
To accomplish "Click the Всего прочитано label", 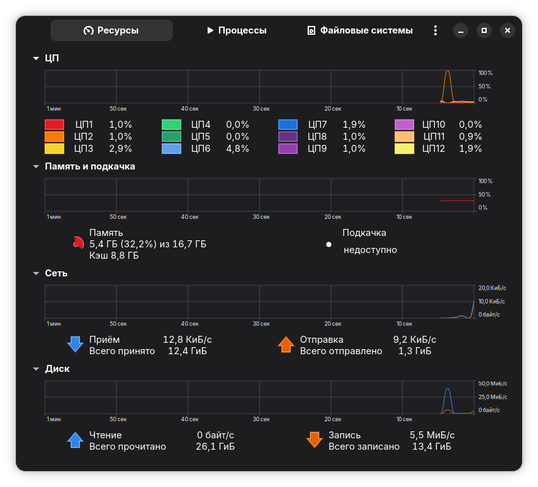I will coord(128,447).
